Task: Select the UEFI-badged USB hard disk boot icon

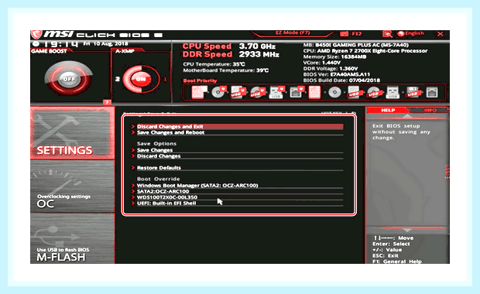Action: [x=238, y=92]
